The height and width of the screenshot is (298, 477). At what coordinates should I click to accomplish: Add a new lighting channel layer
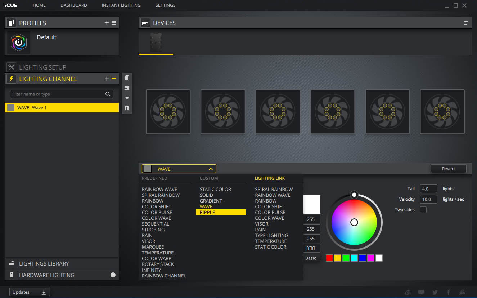click(107, 79)
